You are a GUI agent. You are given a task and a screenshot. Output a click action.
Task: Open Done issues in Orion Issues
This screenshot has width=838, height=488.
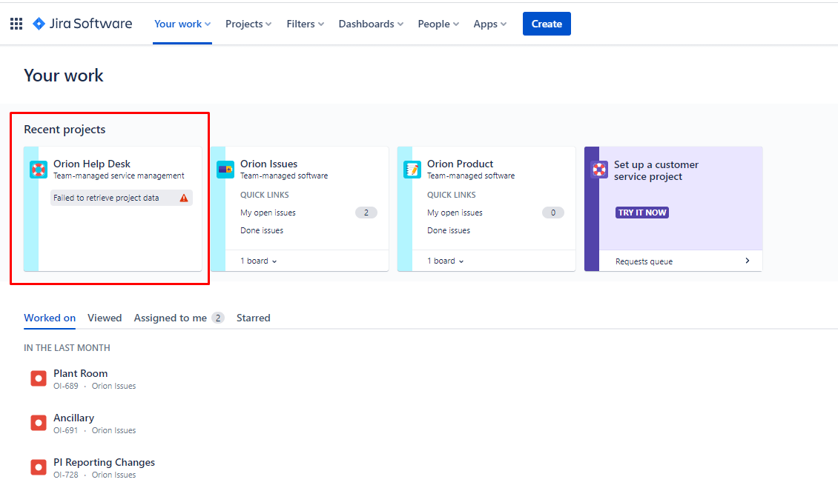[262, 230]
